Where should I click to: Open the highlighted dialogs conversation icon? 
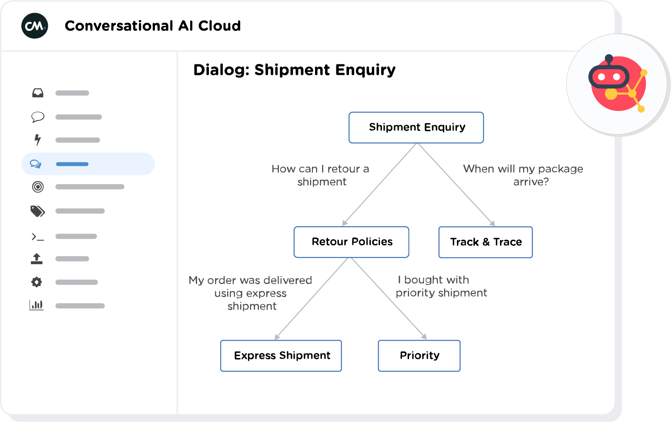[x=36, y=164]
